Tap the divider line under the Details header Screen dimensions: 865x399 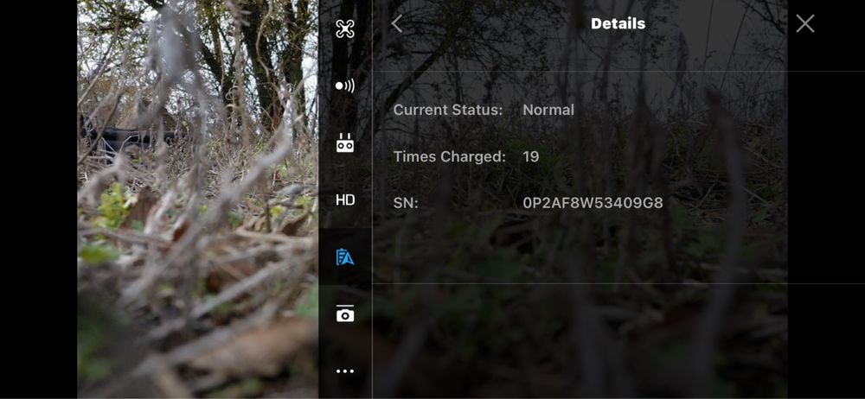tap(618, 71)
